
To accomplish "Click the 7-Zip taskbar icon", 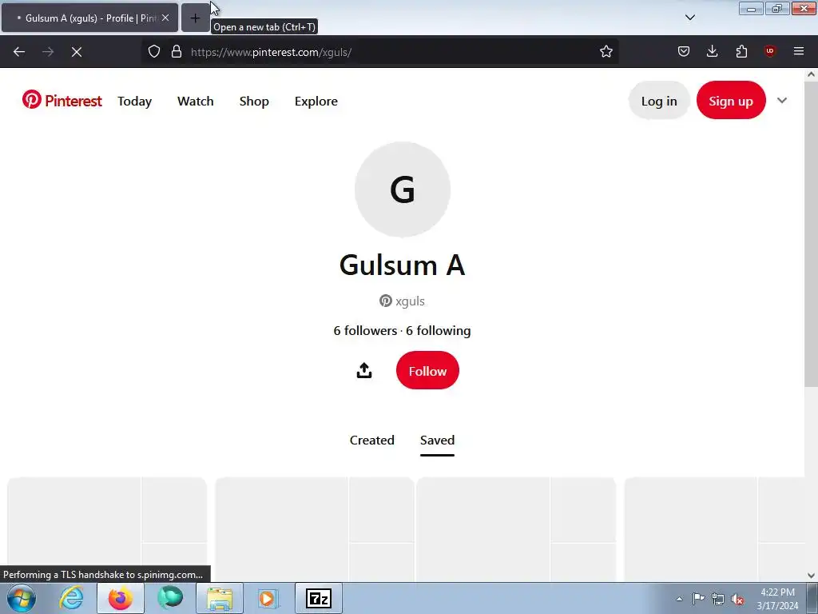I will [319, 598].
